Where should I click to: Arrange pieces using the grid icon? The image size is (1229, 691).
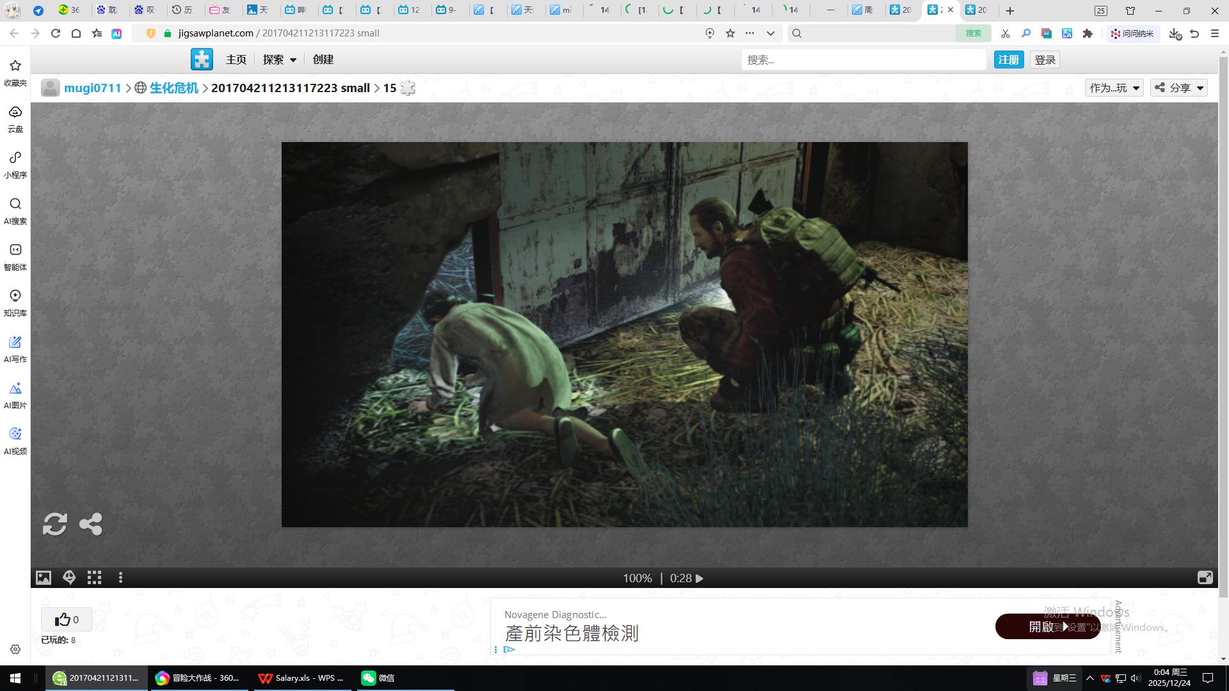pos(95,578)
